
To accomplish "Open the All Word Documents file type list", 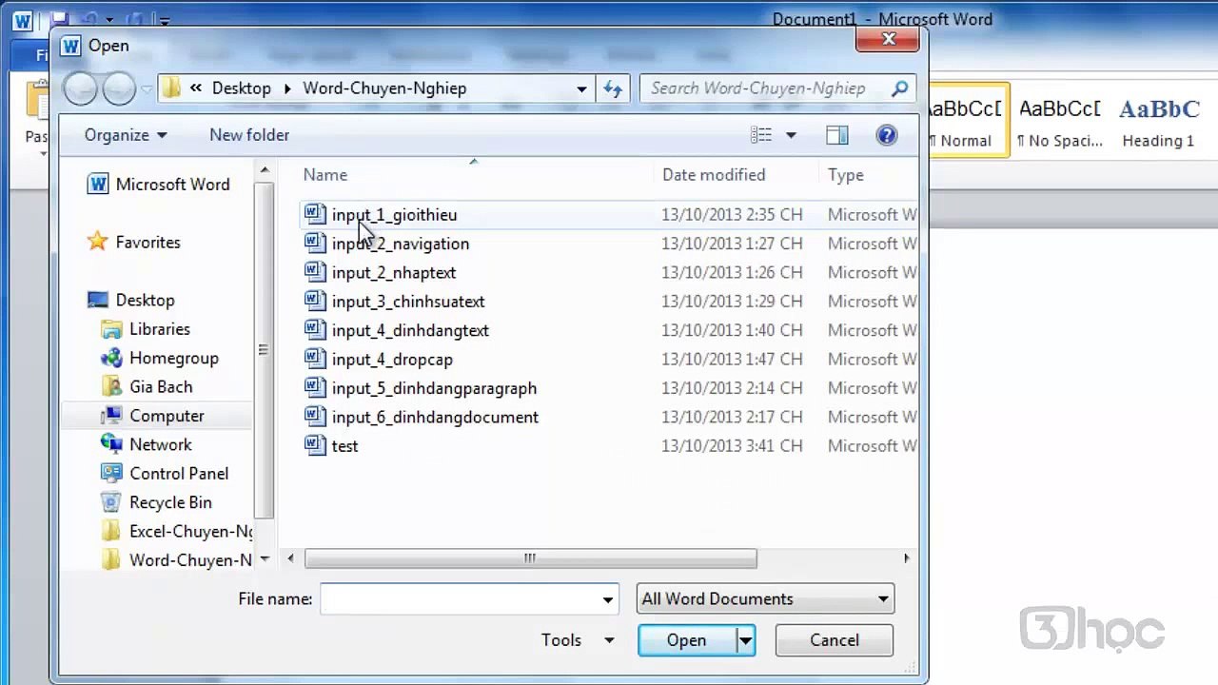I will 765,598.
